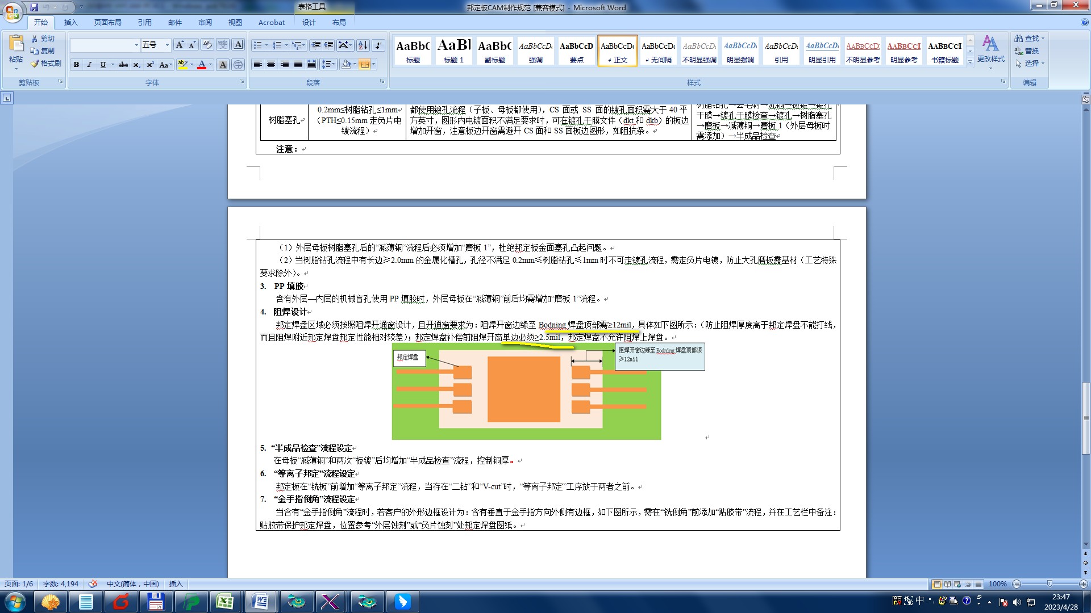Image resolution: width=1091 pixels, height=613 pixels.
Task: Click the Character Shading icon
Action: click(223, 65)
